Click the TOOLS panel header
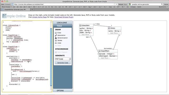 (x=63, y=26)
